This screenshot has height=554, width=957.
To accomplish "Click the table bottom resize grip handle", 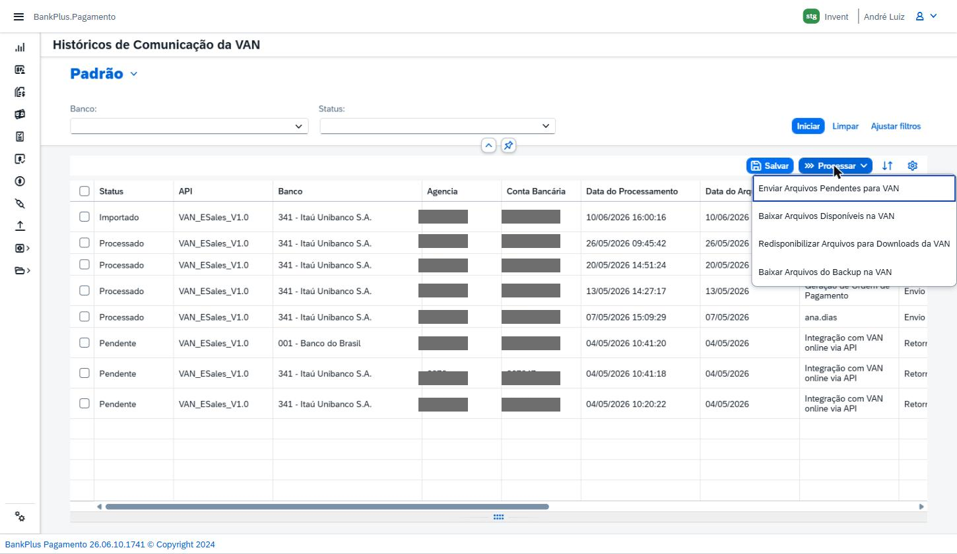I will (x=499, y=517).
